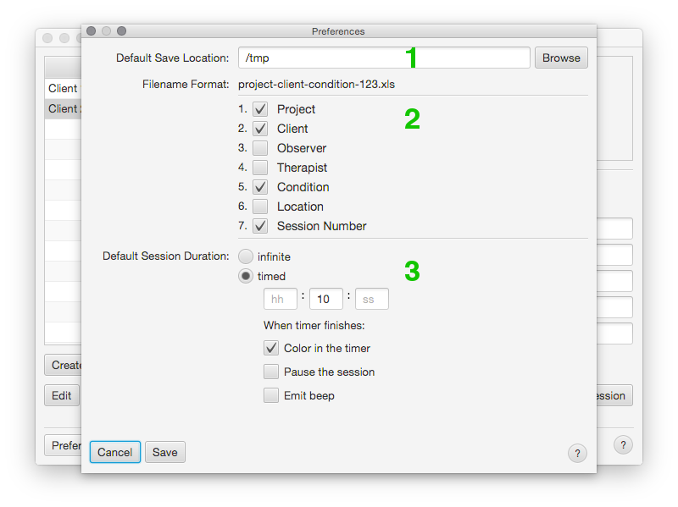Focus the hours field of the timer

coord(281,300)
